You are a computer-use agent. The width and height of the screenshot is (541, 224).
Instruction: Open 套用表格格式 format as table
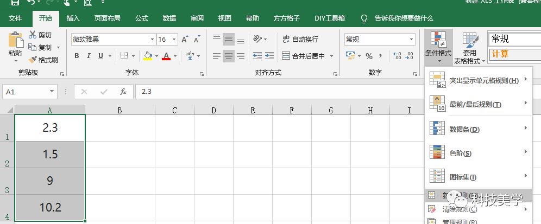coord(469,48)
